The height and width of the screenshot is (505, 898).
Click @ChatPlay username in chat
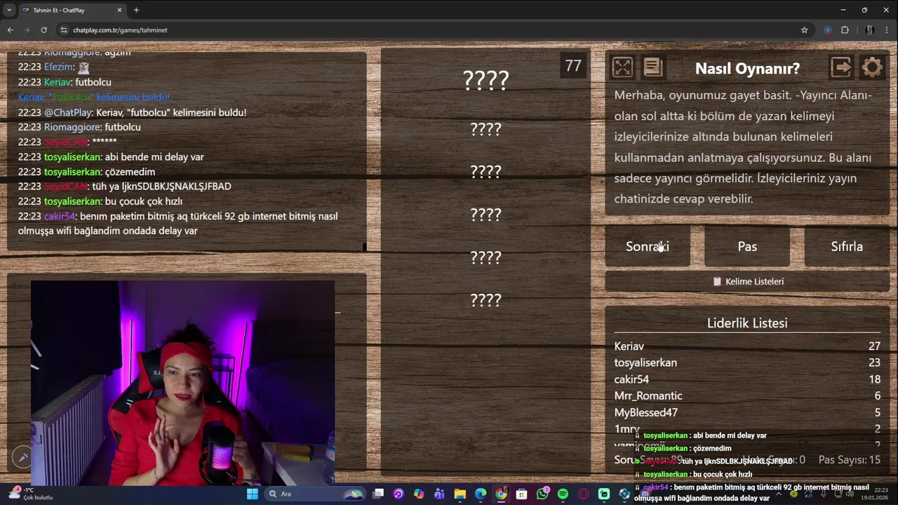point(68,112)
